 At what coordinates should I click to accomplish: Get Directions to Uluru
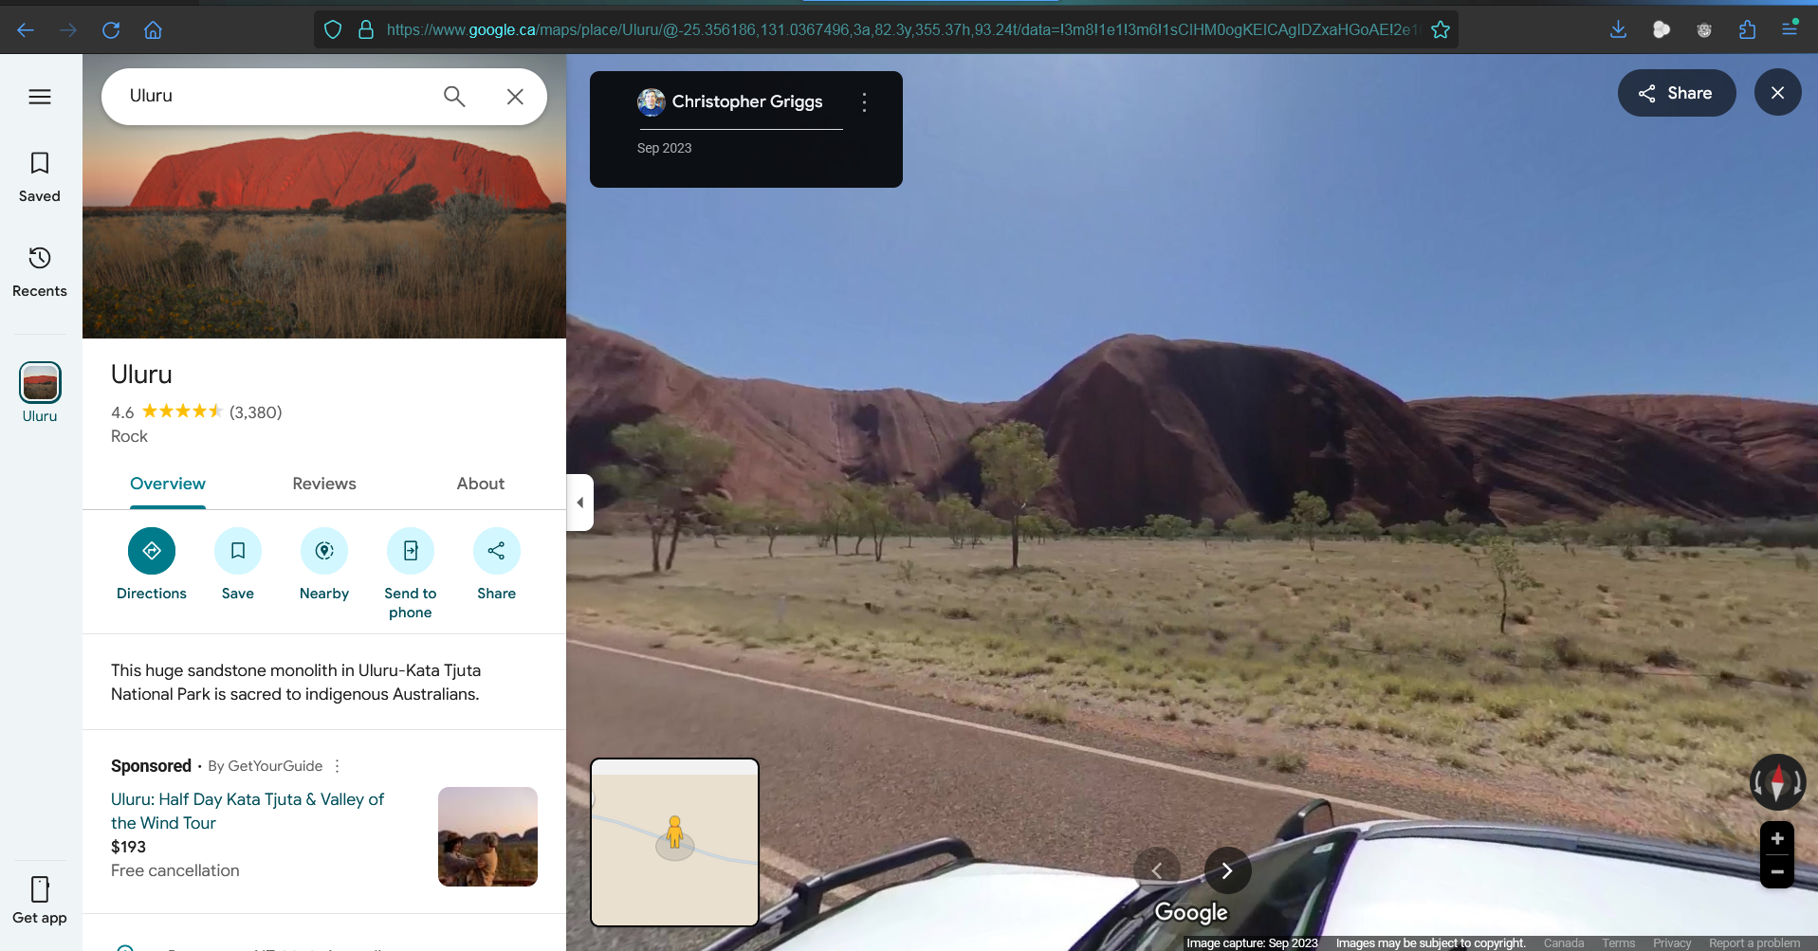(152, 565)
